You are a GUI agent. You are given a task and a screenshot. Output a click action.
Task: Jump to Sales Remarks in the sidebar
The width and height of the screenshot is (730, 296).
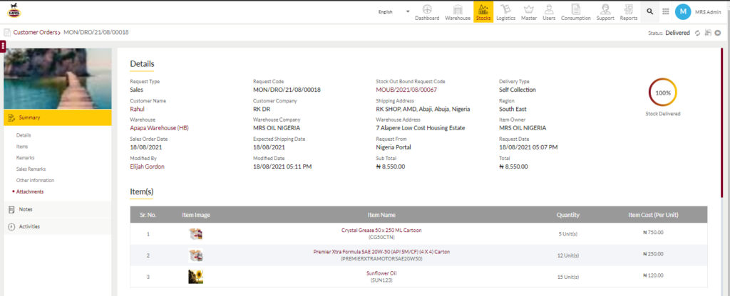click(x=31, y=169)
